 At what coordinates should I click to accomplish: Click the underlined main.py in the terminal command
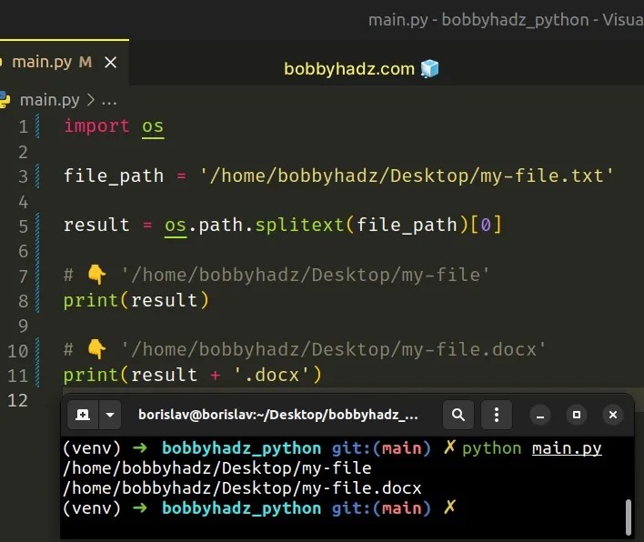[x=567, y=448]
